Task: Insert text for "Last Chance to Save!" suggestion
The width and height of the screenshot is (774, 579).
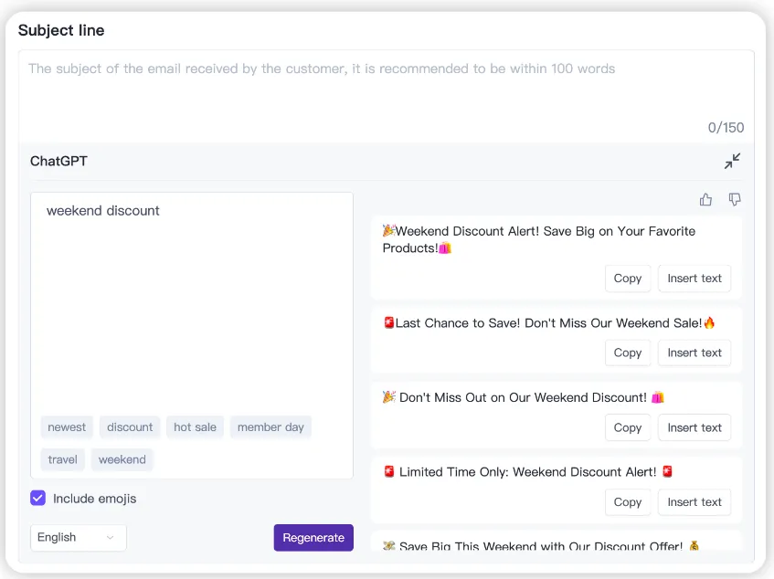Action: 694,353
